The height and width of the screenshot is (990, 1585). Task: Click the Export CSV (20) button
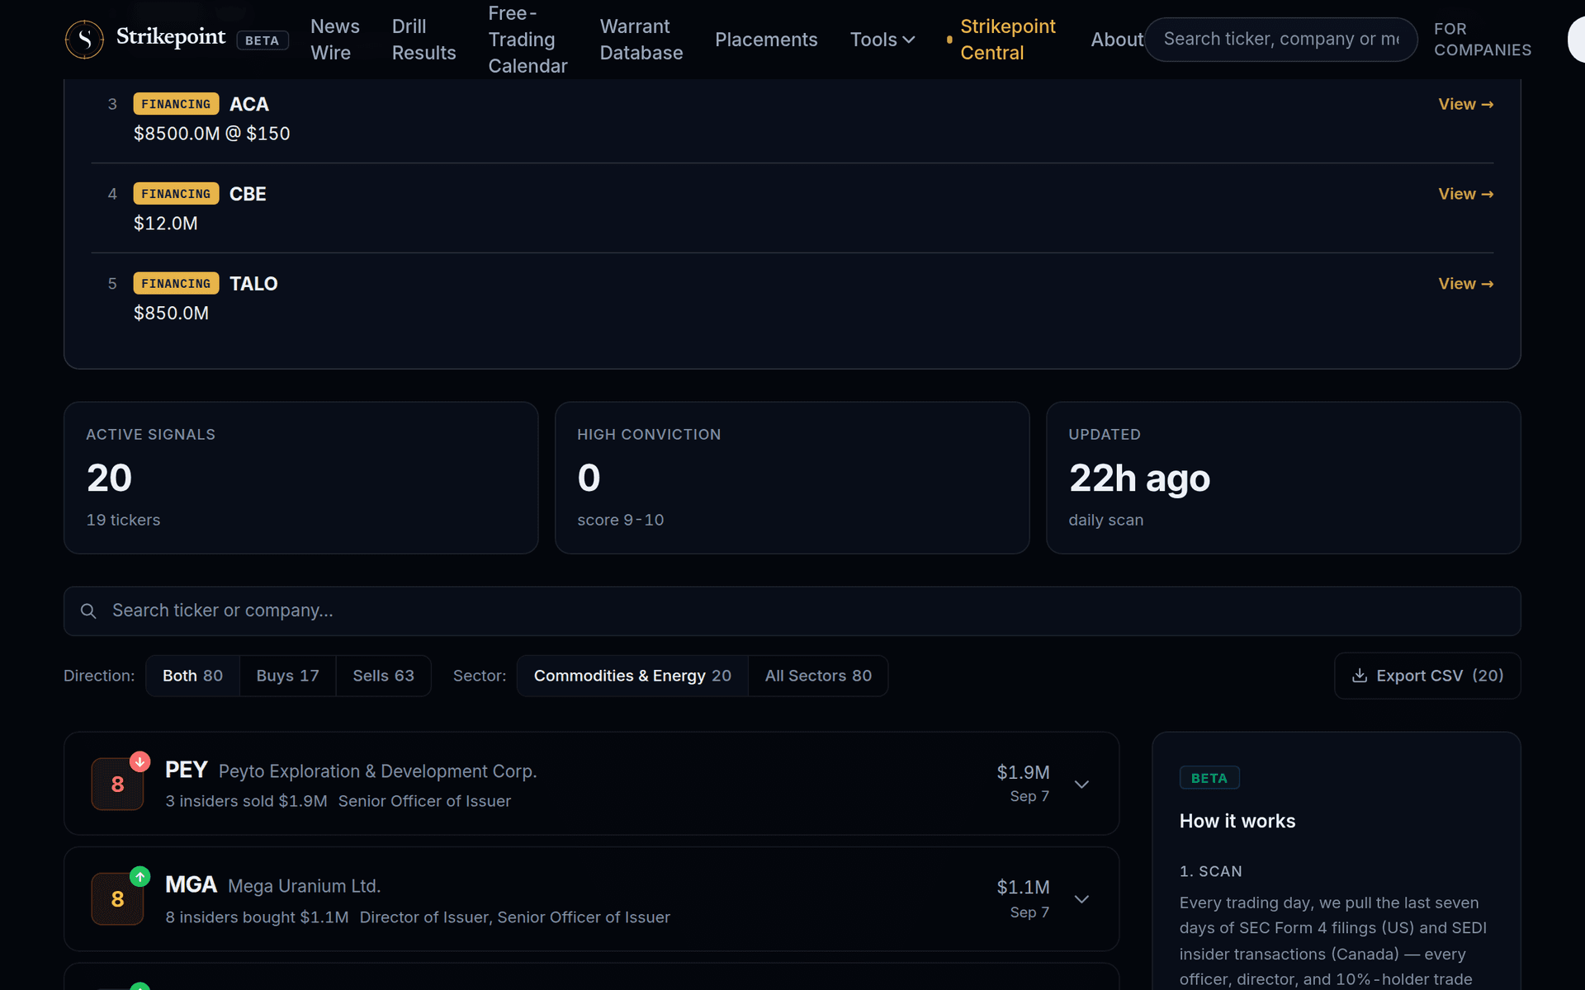point(1427,676)
